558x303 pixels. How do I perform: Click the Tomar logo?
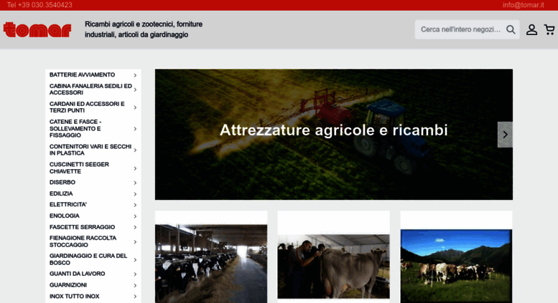click(37, 30)
